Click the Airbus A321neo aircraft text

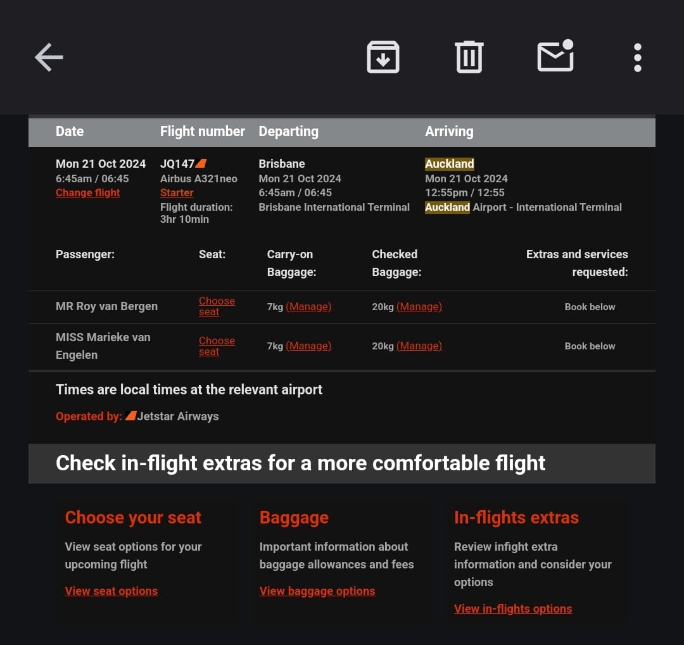[x=198, y=178]
